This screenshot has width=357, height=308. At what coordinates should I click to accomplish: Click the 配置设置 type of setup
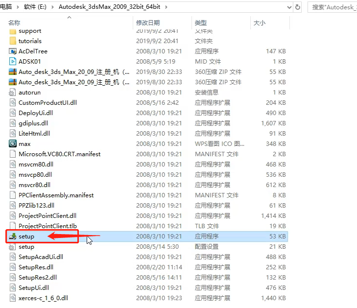tap(207, 247)
